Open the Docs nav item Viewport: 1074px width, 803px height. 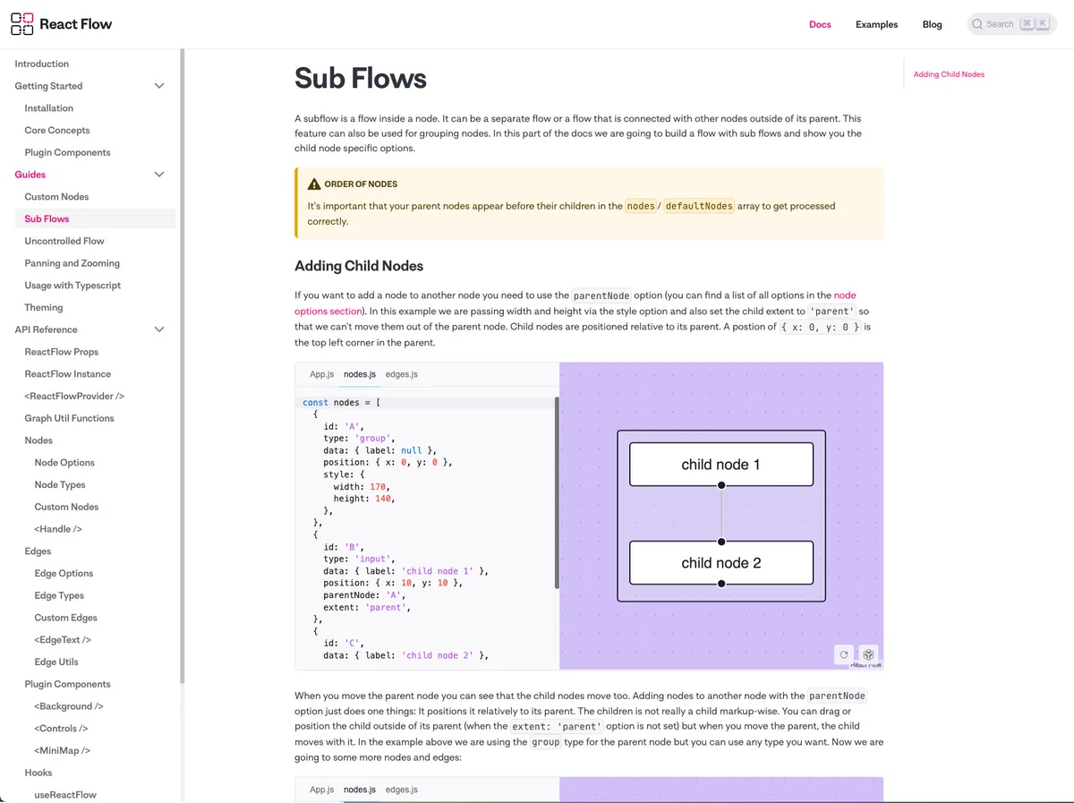(820, 24)
